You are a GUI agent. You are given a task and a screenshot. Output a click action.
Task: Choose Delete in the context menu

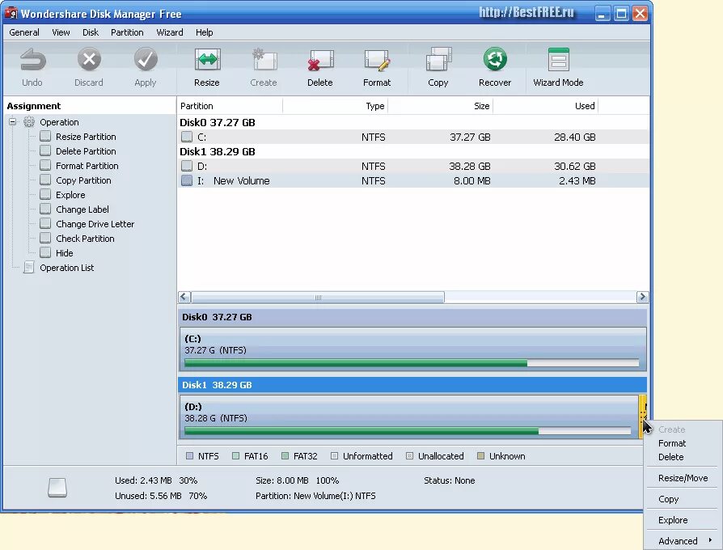click(671, 457)
